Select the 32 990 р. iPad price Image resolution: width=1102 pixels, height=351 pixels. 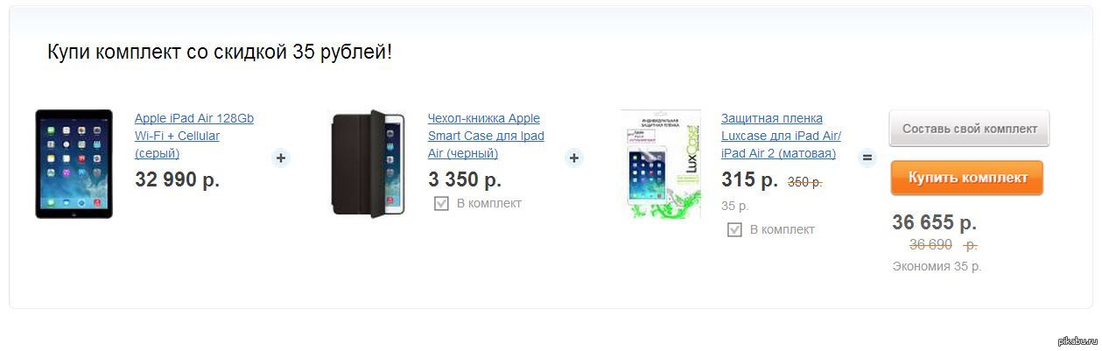(x=178, y=179)
